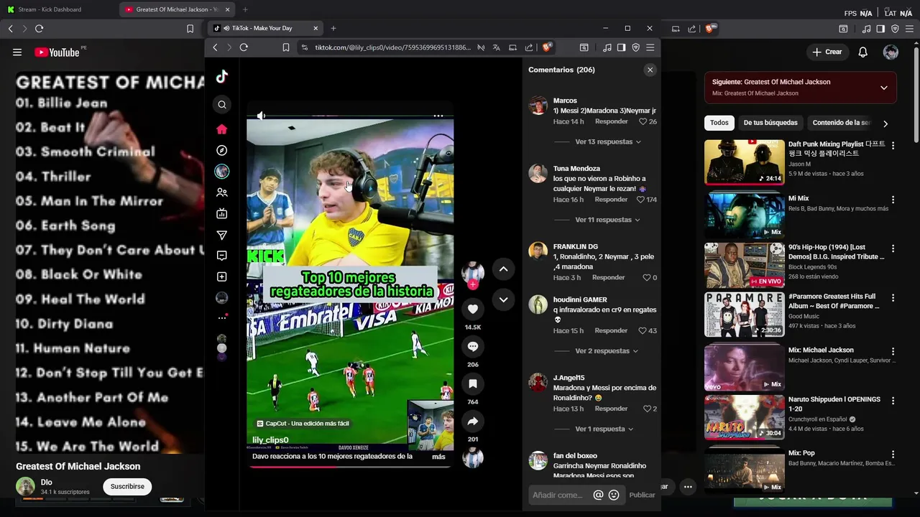Follow creator via red plus badge

point(473,284)
